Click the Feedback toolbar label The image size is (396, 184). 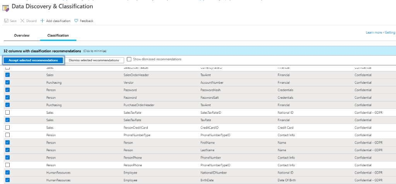87,21
